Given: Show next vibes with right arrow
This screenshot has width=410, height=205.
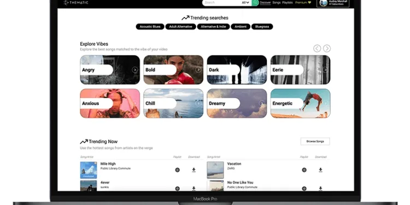Looking at the screenshot, I should click(327, 48).
